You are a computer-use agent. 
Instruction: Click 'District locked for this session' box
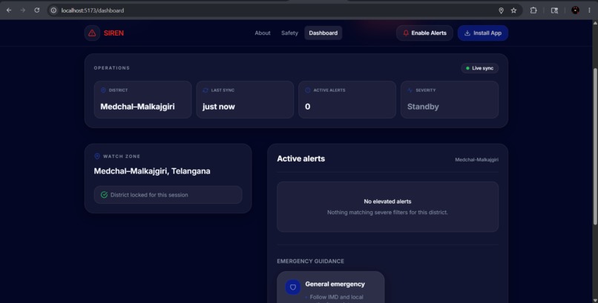[168, 195]
